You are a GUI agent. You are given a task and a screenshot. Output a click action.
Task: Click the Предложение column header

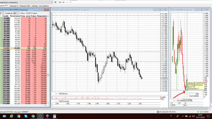[42, 16]
